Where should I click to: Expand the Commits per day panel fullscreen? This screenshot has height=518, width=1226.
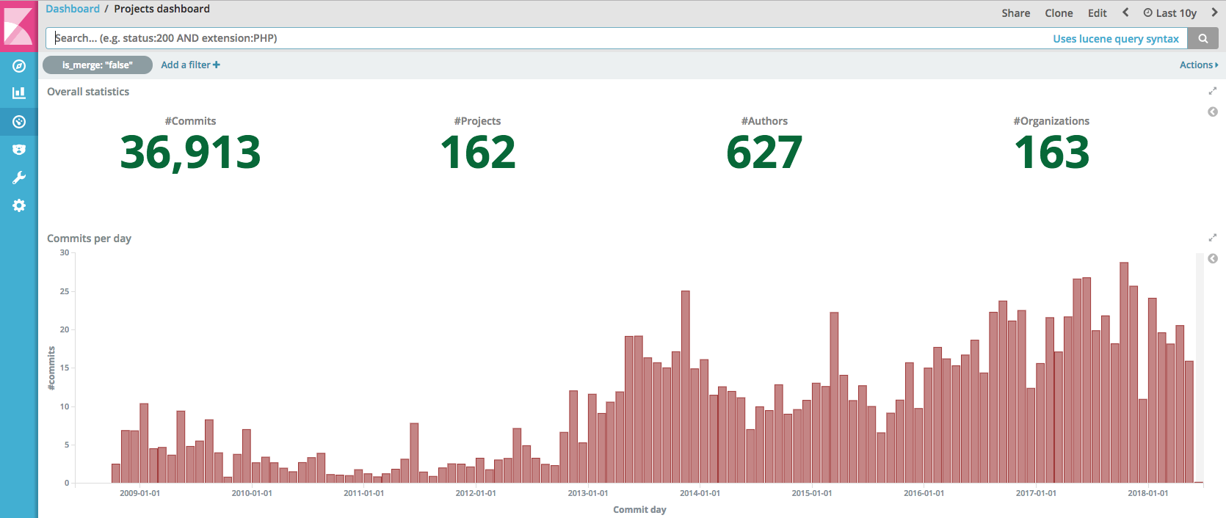tap(1212, 238)
